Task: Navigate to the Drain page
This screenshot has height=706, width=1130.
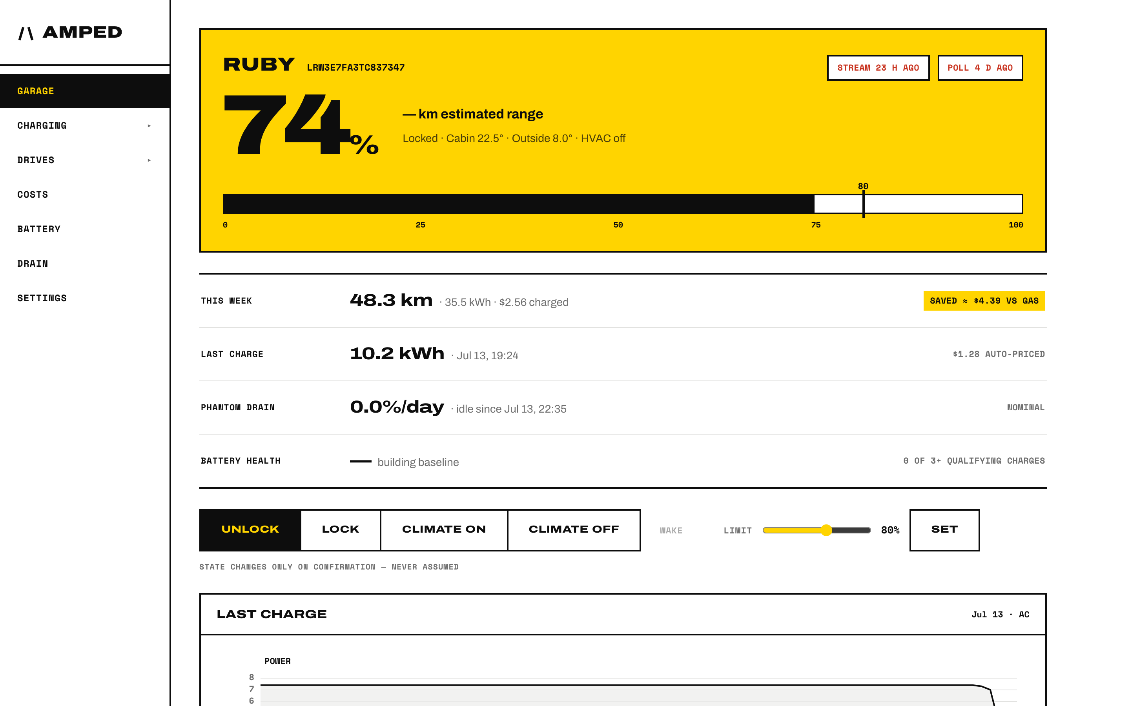Action: (84, 264)
